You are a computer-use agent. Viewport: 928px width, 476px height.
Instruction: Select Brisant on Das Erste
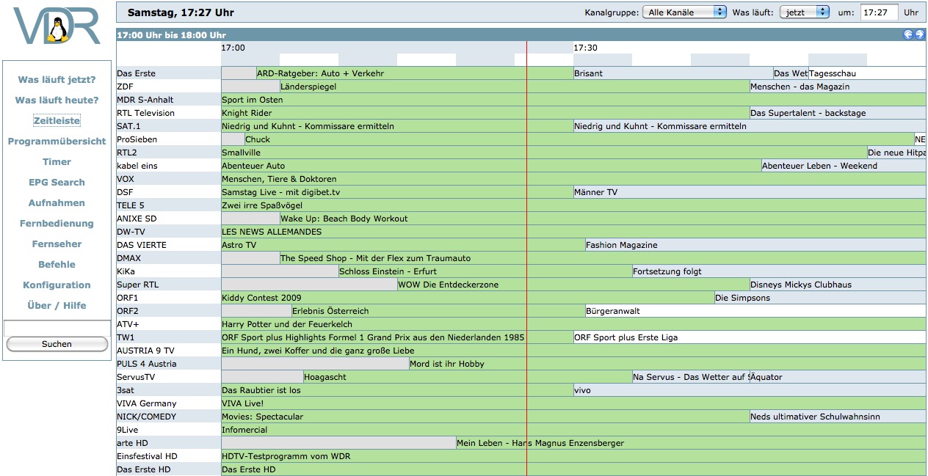[x=673, y=73]
